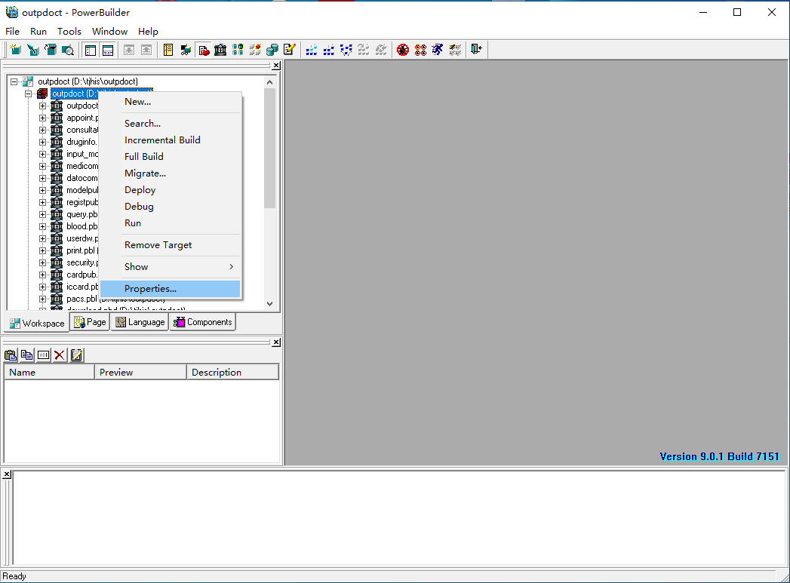Click tree scrollbar down arrow

(x=269, y=304)
